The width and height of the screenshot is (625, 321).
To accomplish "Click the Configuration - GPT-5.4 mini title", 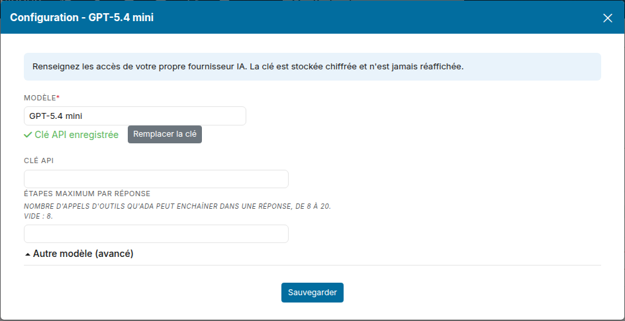I will 81,17.
